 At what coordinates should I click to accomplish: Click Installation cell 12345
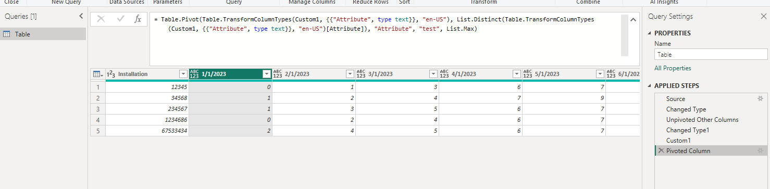point(147,87)
